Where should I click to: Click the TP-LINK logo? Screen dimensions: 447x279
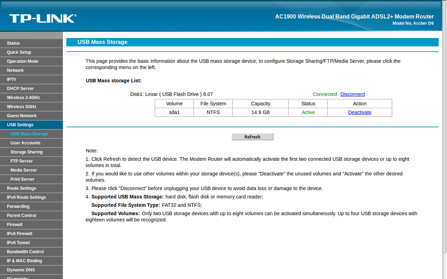(43, 18)
